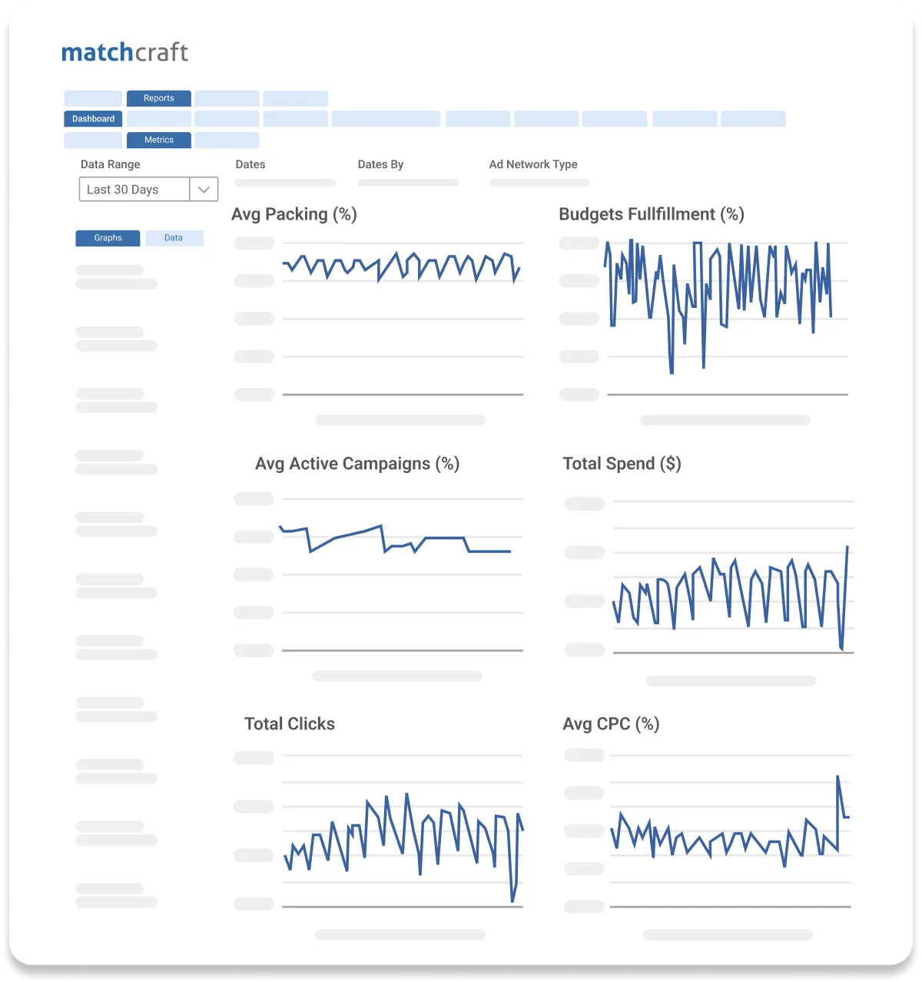Open the Last 30 Days selector
Viewport: 922px width, 982px height.
(x=134, y=189)
